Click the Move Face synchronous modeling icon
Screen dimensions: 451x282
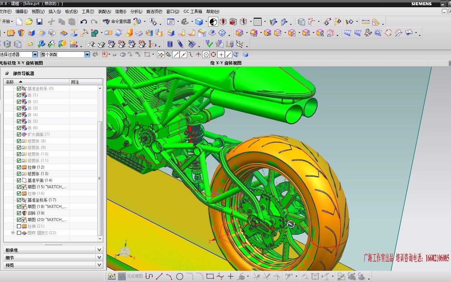[x=240, y=33]
